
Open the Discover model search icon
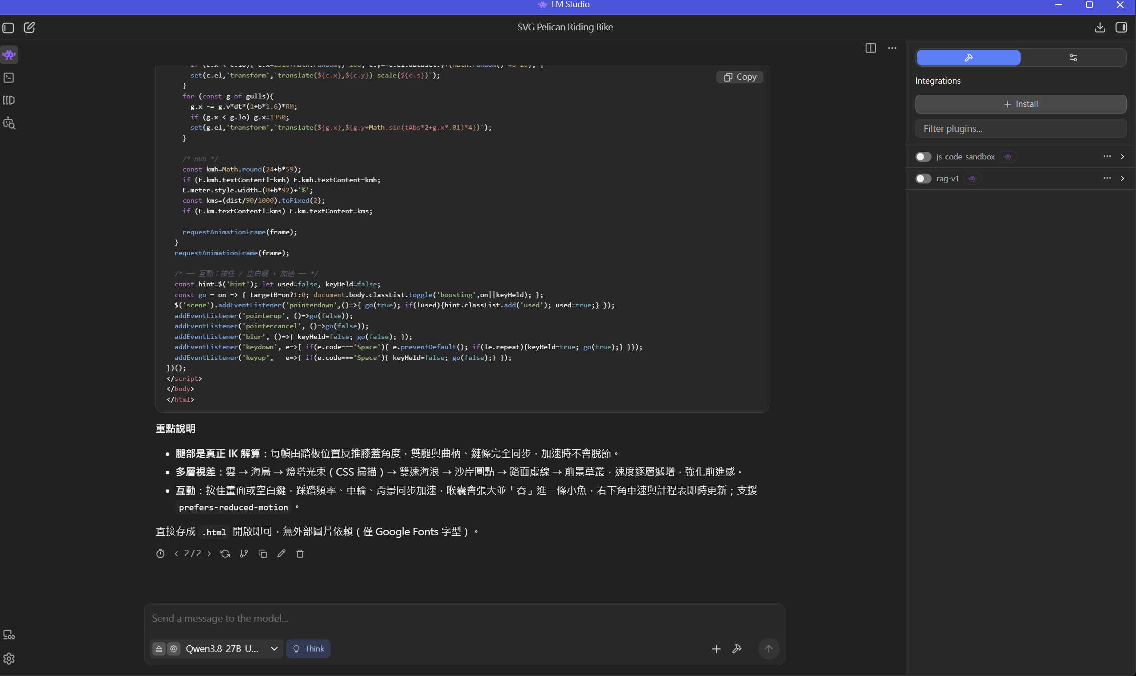click(x=9, y=123)
